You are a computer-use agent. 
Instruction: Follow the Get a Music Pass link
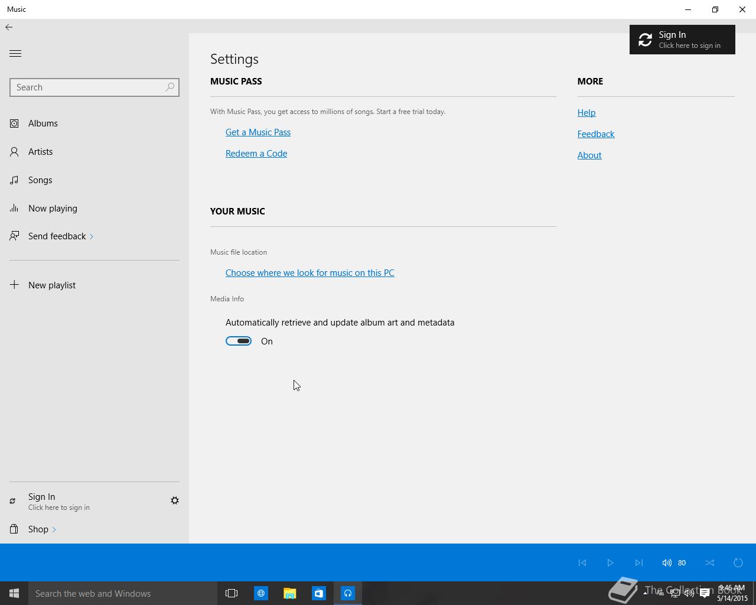[x=258, y=132]
